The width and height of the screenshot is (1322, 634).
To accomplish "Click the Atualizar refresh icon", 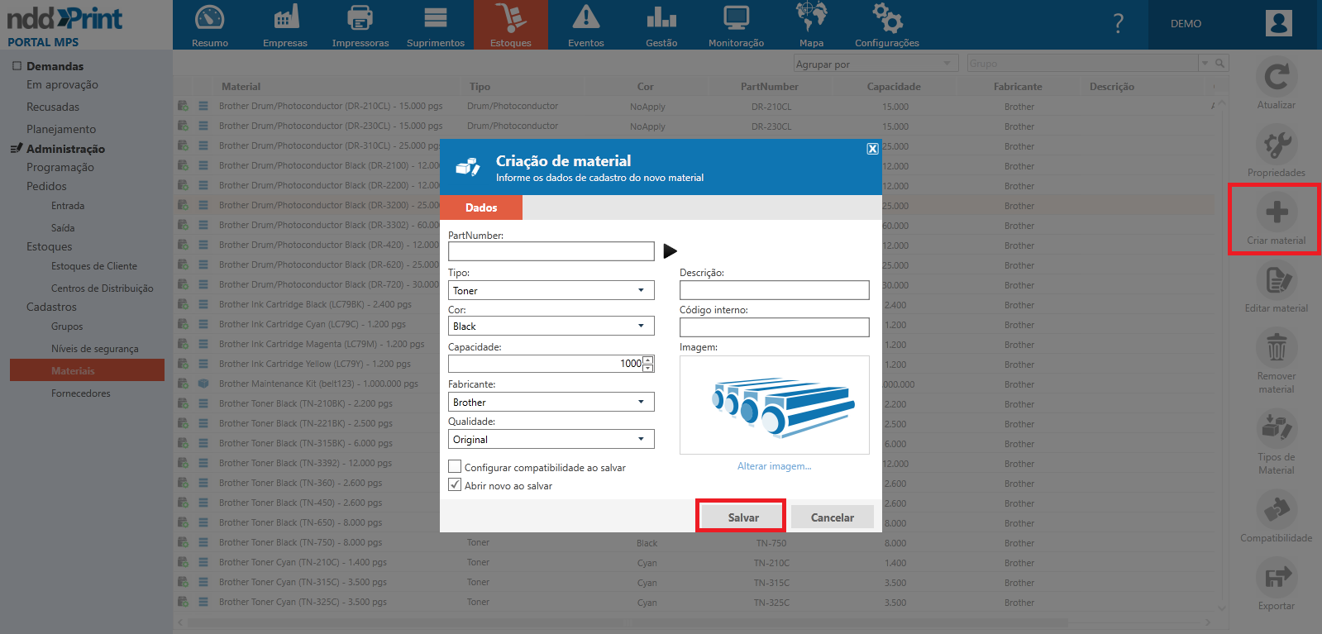I will click(x=1276, y=78).
